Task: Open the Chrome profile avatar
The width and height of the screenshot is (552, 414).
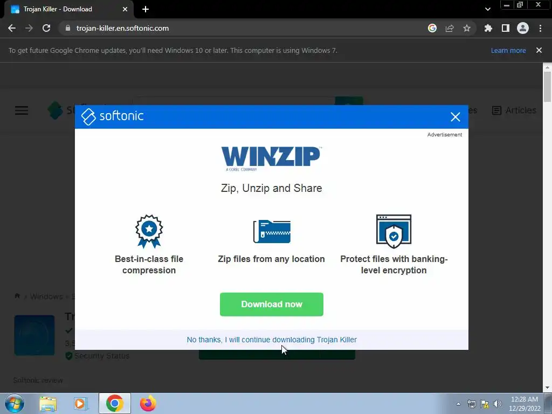Action: (x=523, y=28)
